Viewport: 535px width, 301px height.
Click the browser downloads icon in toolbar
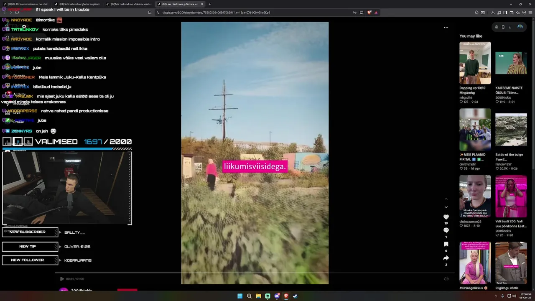493,13
